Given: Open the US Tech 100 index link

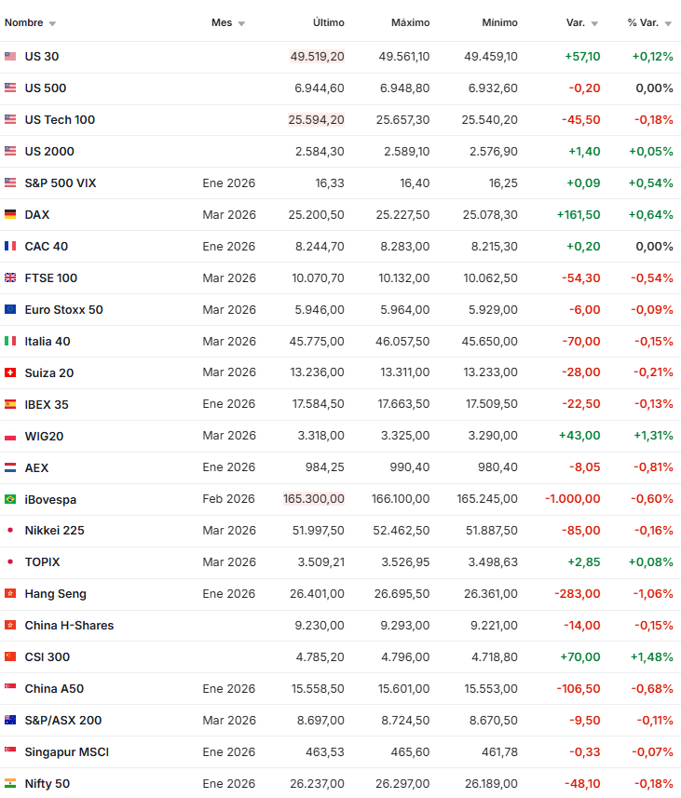Looking at the screenshot, I should click(60, 120).
